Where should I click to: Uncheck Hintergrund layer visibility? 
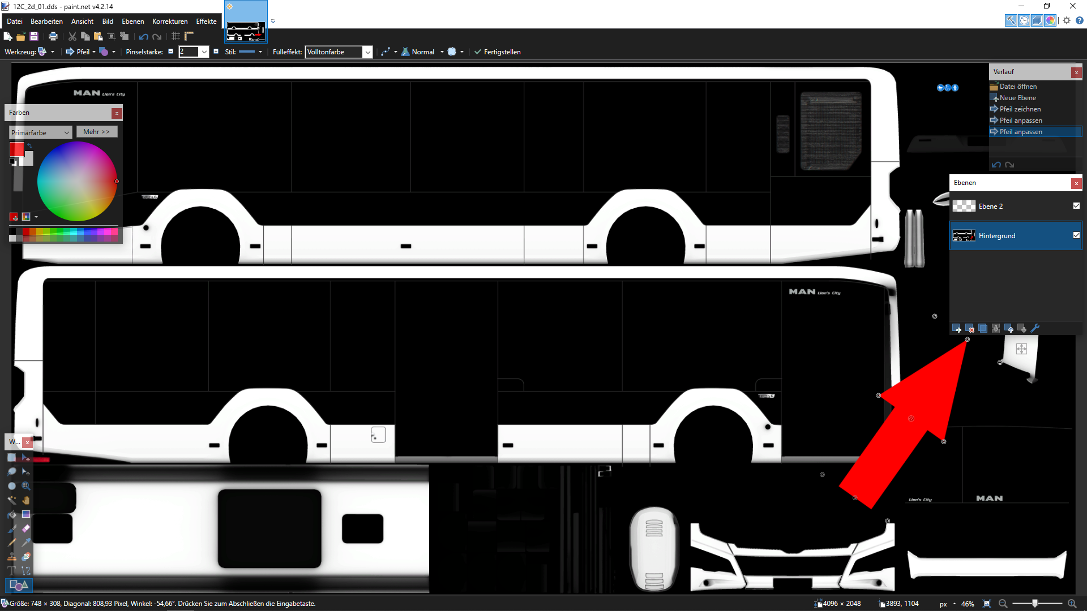point(1076,235)
